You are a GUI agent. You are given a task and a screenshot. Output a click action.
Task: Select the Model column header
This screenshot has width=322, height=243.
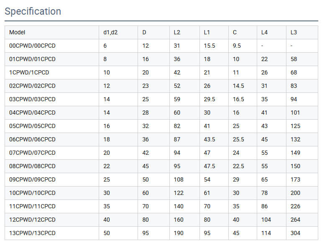click(x=17, y=32)
